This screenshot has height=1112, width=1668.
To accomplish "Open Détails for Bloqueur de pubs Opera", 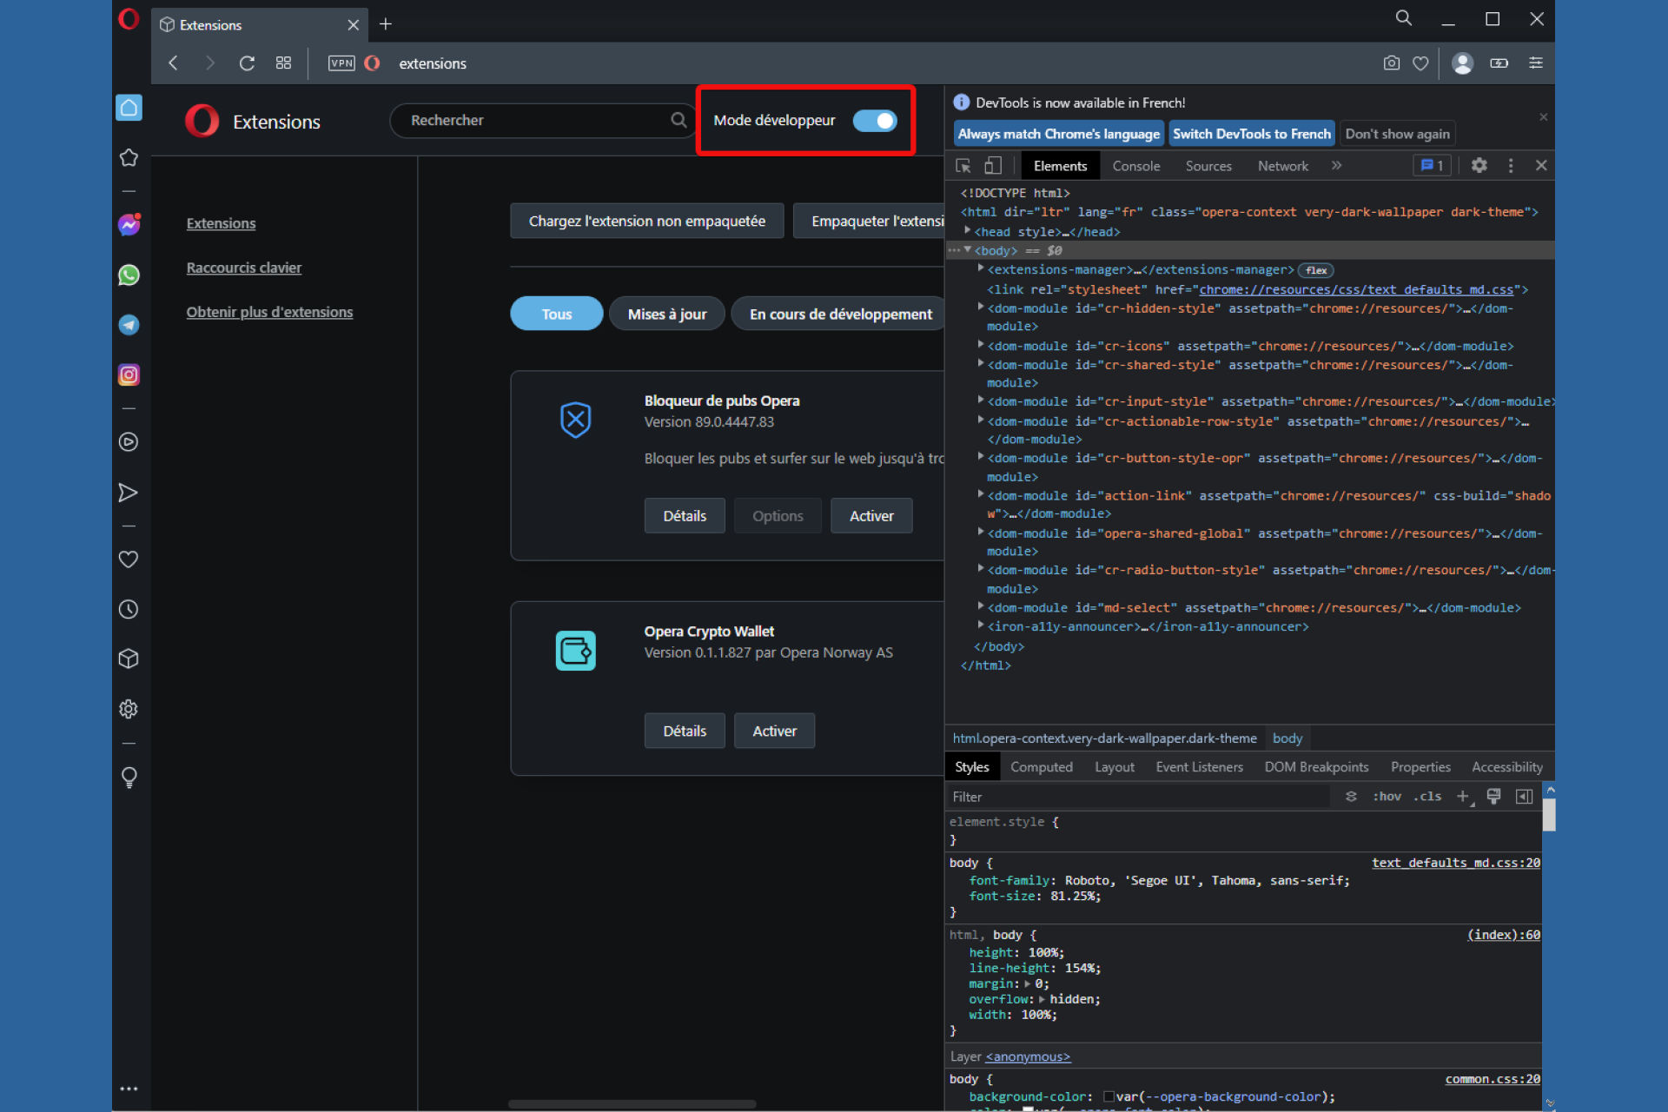I will [x=685, y=516].
